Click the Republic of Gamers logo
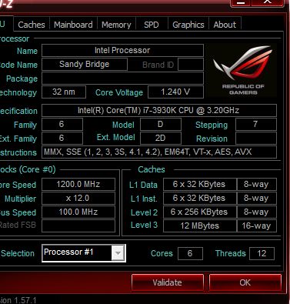This screenshot has height=304, width=290. click(x=242, y=70)
